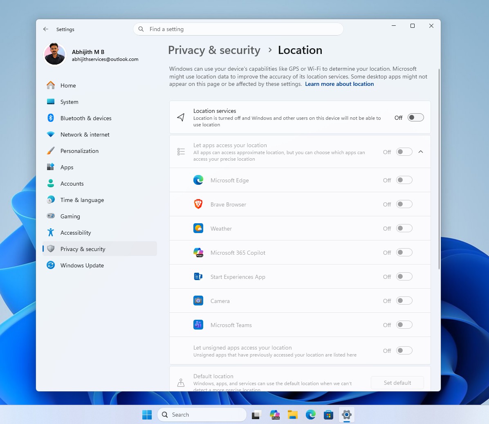Toggle Let unsigned apps access your location
This screenshot has width=489, height=424.
(x=404, y=350)
